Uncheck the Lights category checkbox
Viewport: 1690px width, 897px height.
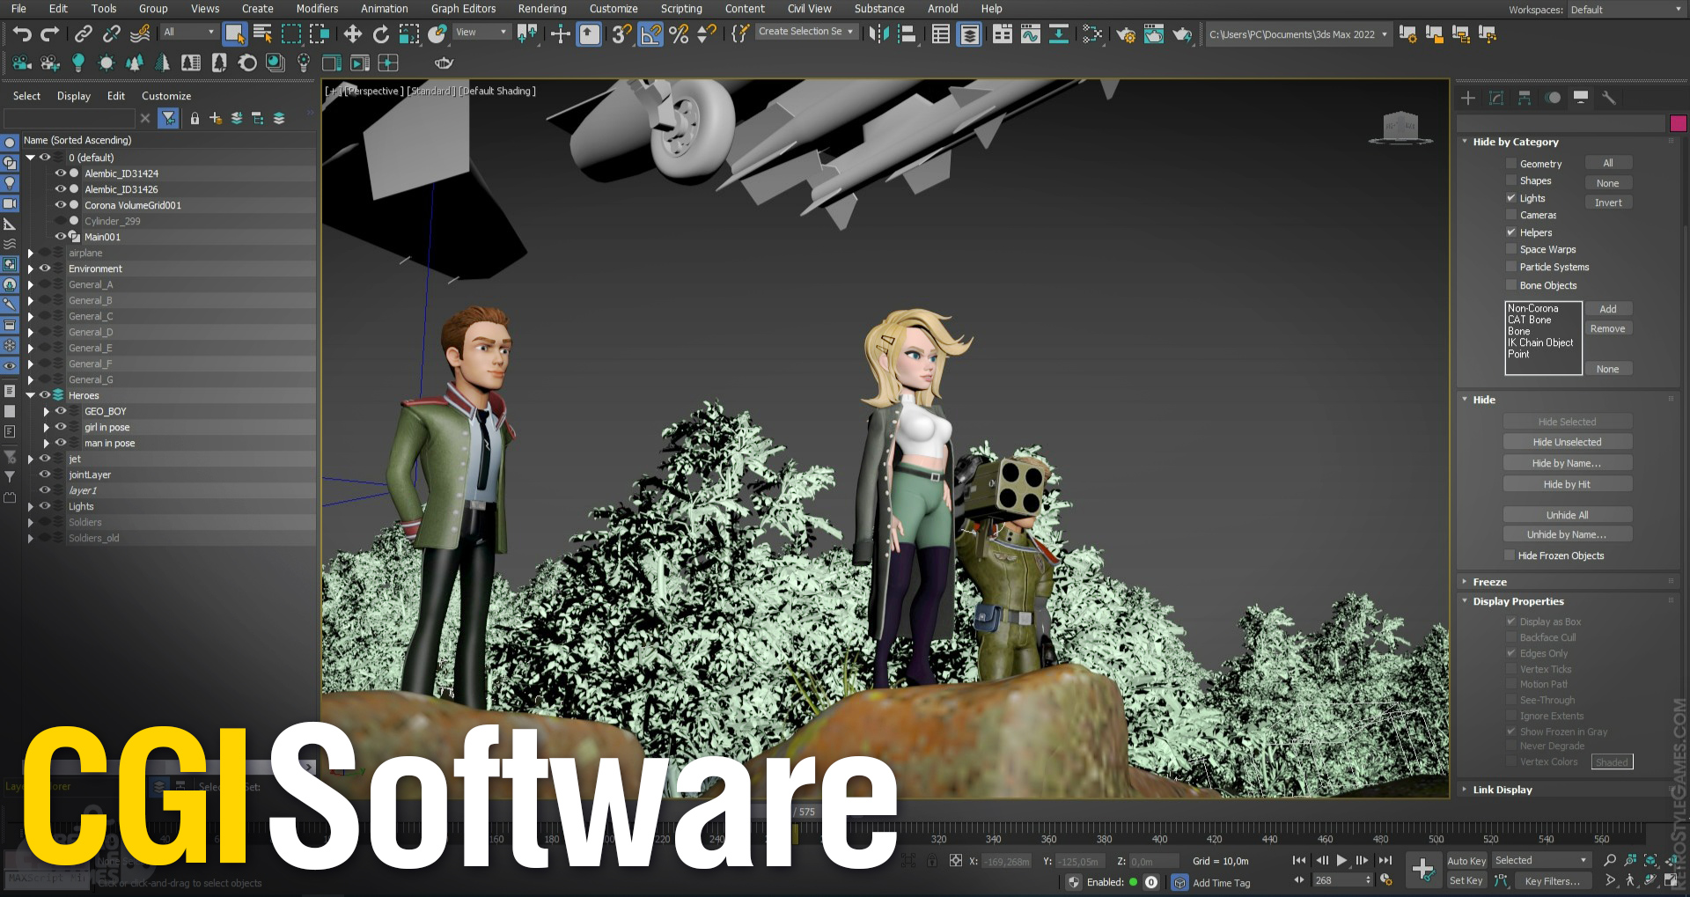(x=1511, y=198)
